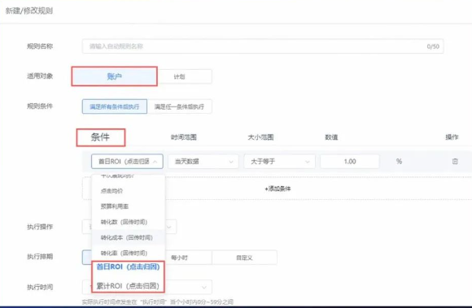Viewport: 472px width, 308px height.
Task: Click the 规则名称 input field
Action: [263, 46]
